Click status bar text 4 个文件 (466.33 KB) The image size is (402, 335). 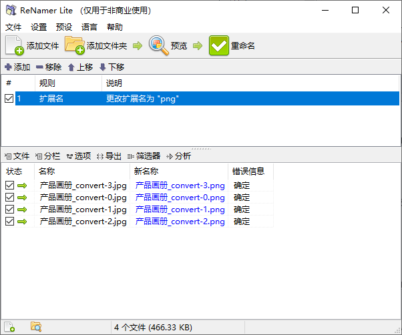click(153, 327)
